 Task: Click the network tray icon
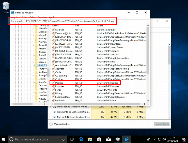click(x=160, y=139)
